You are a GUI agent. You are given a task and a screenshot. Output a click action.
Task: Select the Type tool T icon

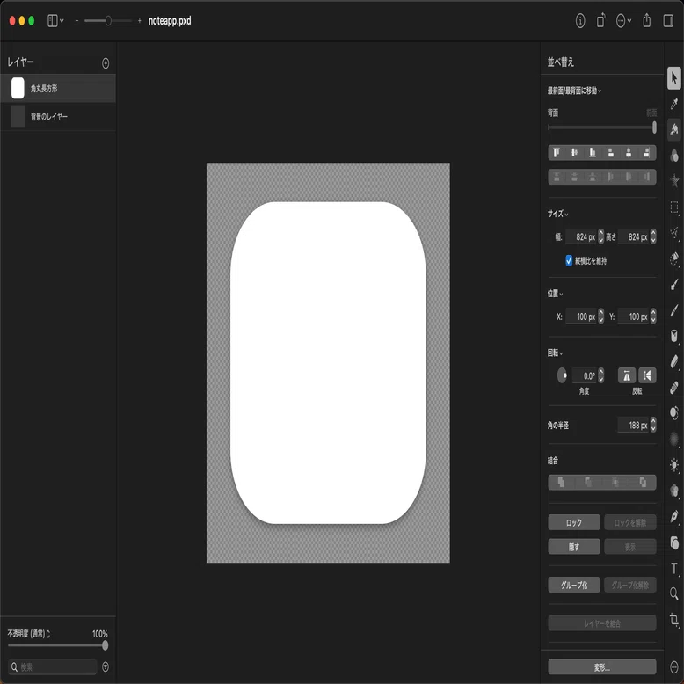coord(674,569)
